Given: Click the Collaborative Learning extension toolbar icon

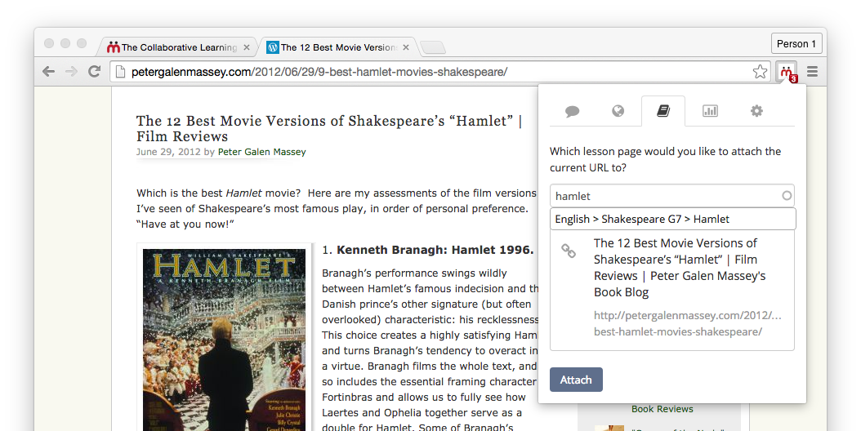Looking at the screenshot, I should pyautogui.click(x=787, y=72).
